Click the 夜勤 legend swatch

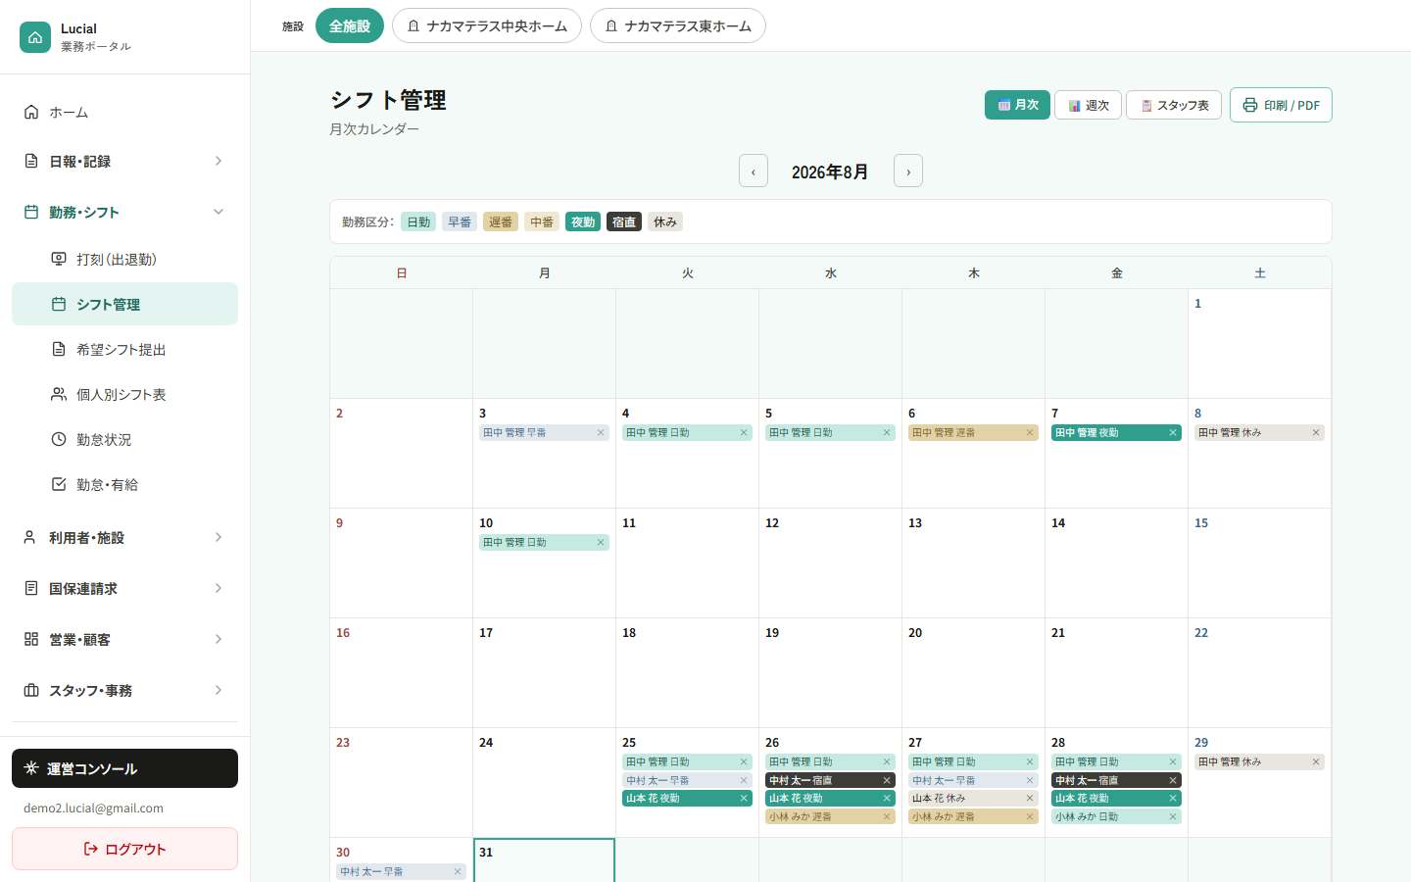coord(583,221)
